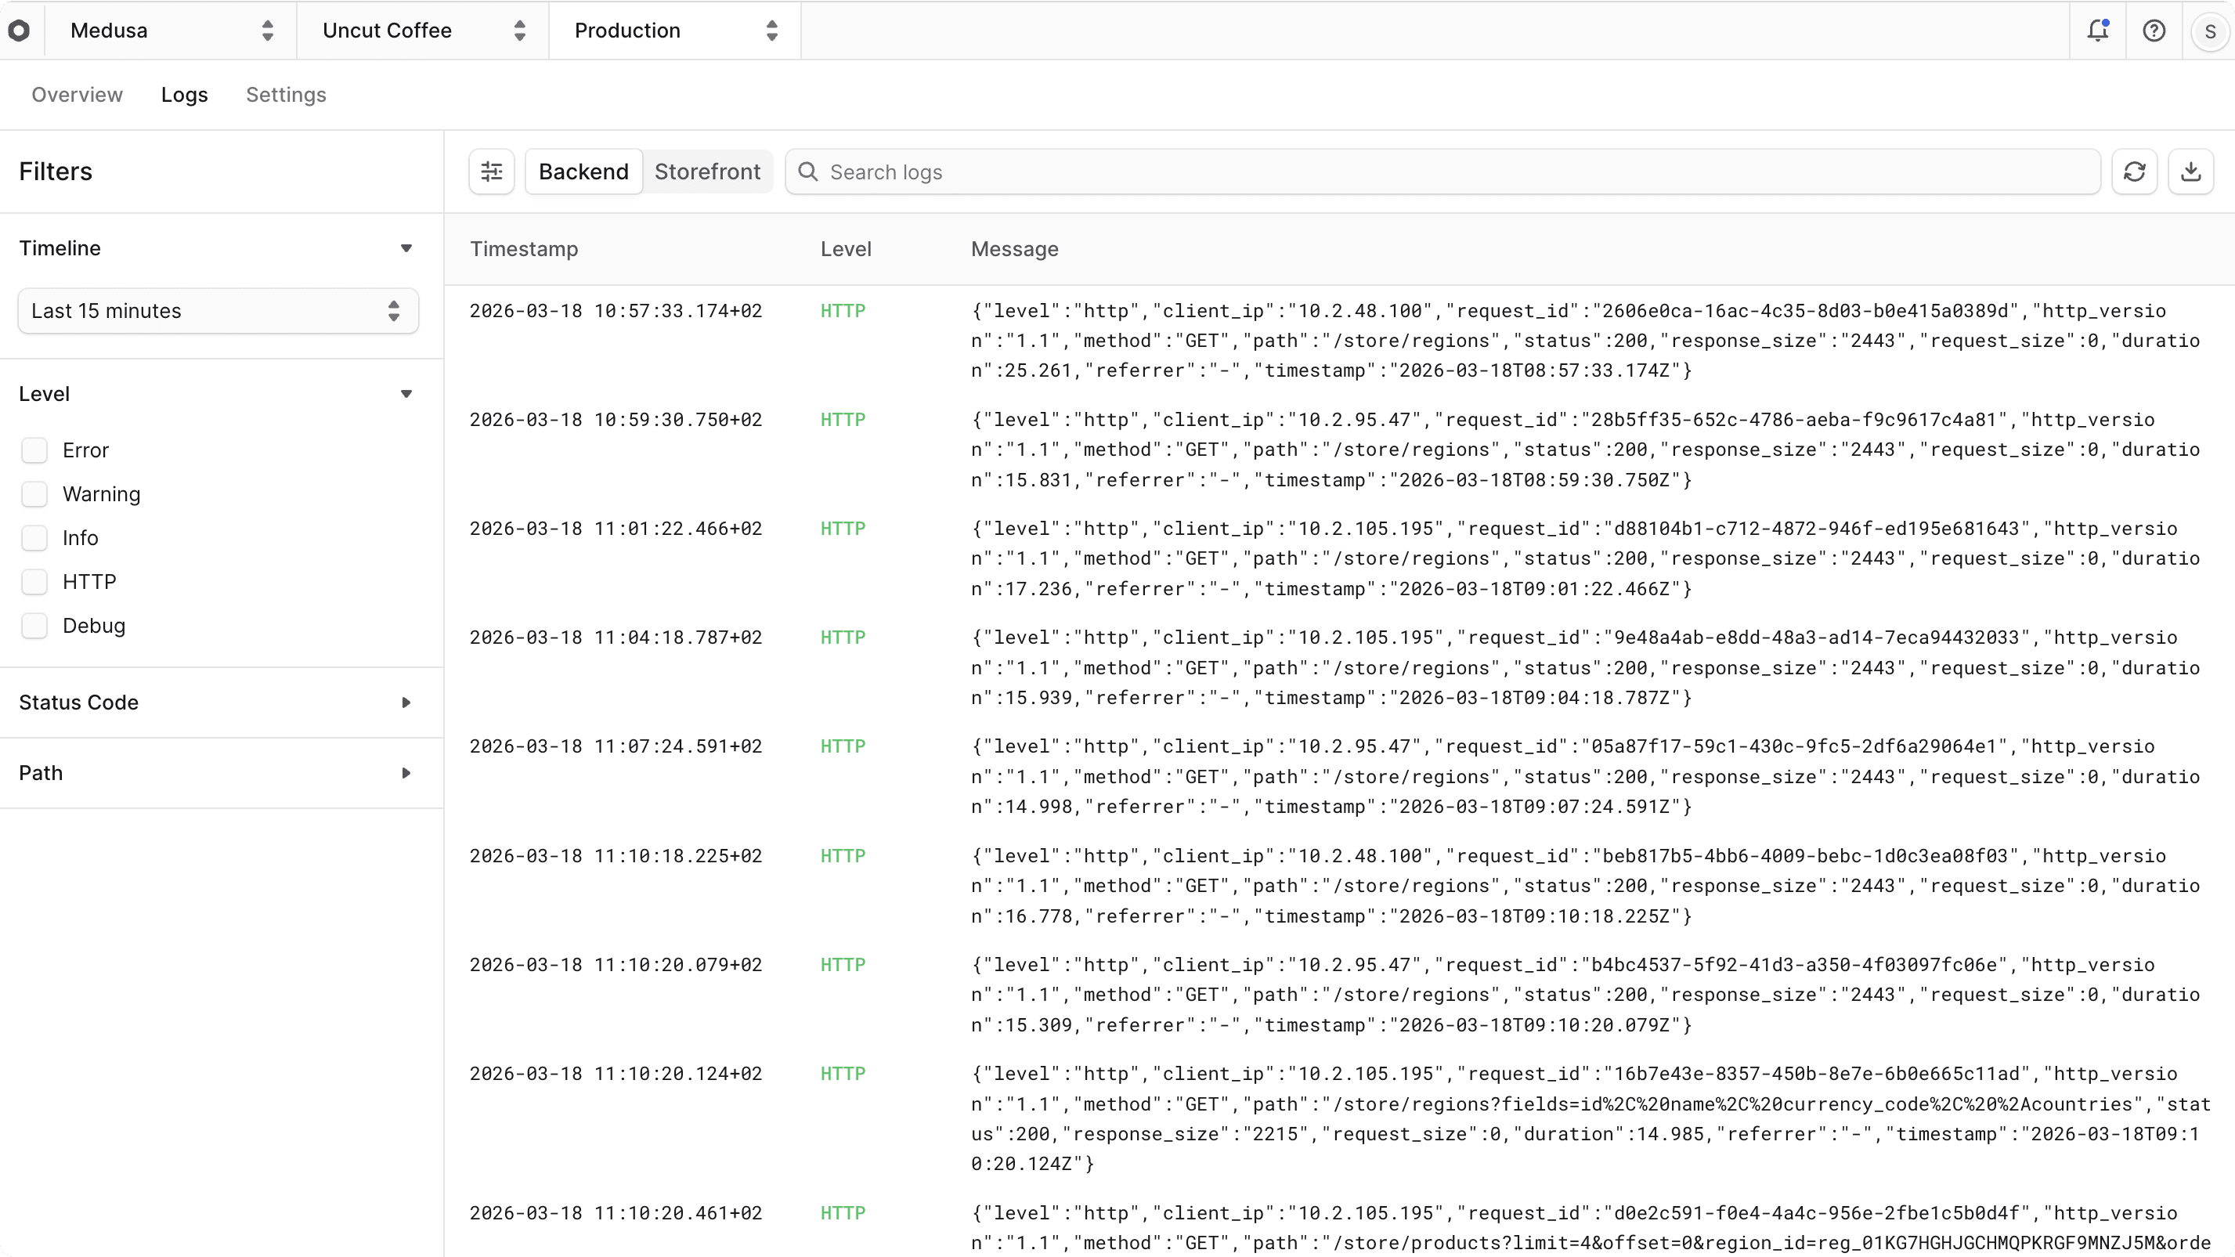Select the Backend log source
This screenshot has width=2235, height=1257.
582,171
